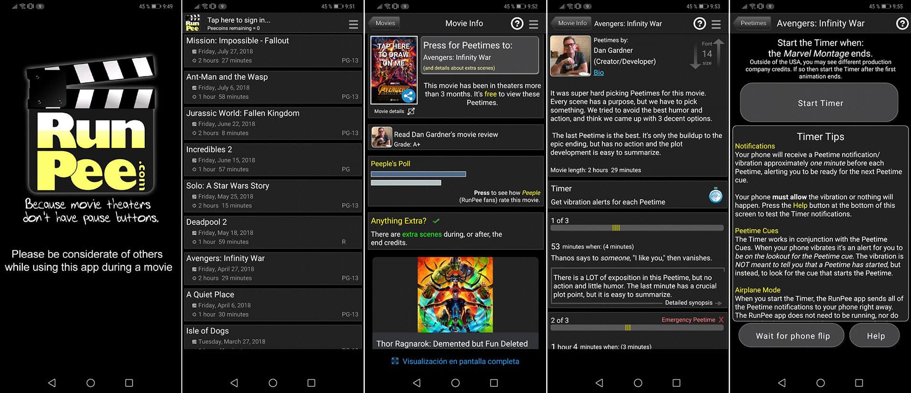The height and width of the screenshot is (393, 911).
Task: Tap the reviewer thumbnail beside Read Dan Gardner's review
Action: pos(381,137)
